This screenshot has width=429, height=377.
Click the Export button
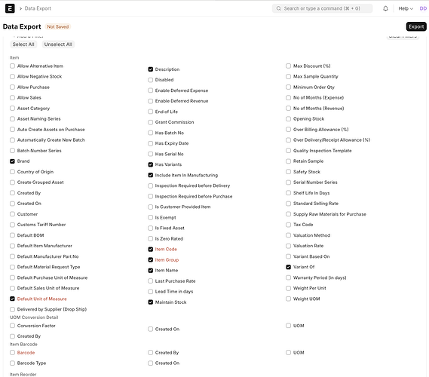416,26
